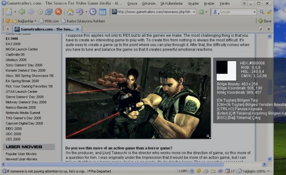Click the round X at tab bar's right end
286x175 pixels.
point(268,29)
